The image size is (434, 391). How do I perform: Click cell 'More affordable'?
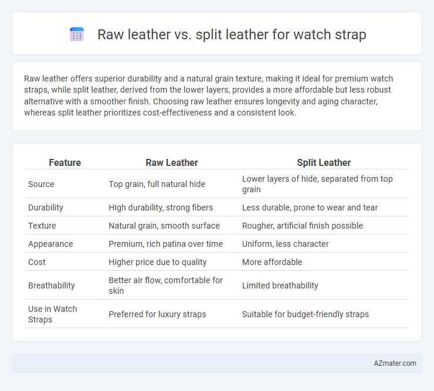pos(272,262)
